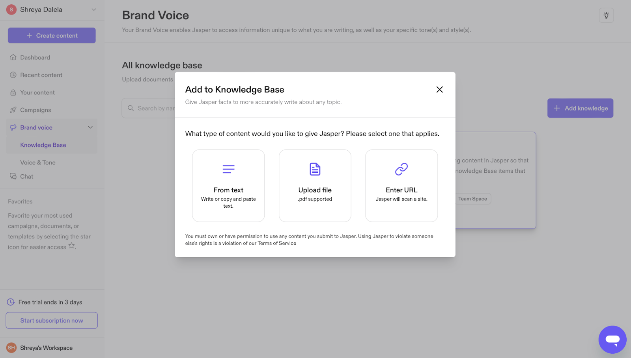Click Start subscription now button

(52, 321)
